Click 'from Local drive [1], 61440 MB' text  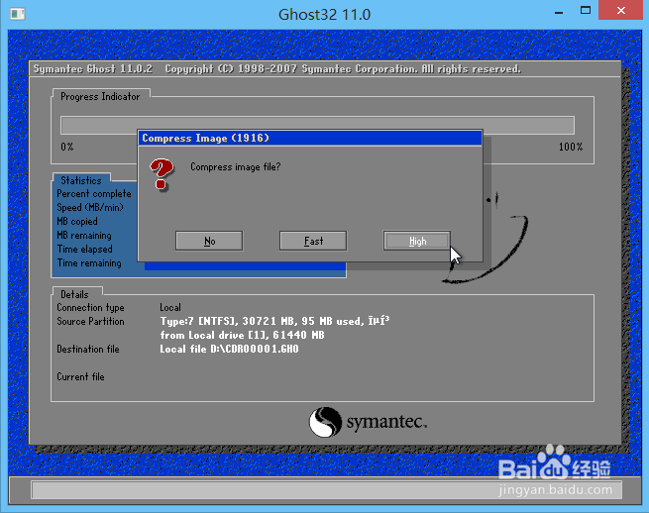pos(242,335)
